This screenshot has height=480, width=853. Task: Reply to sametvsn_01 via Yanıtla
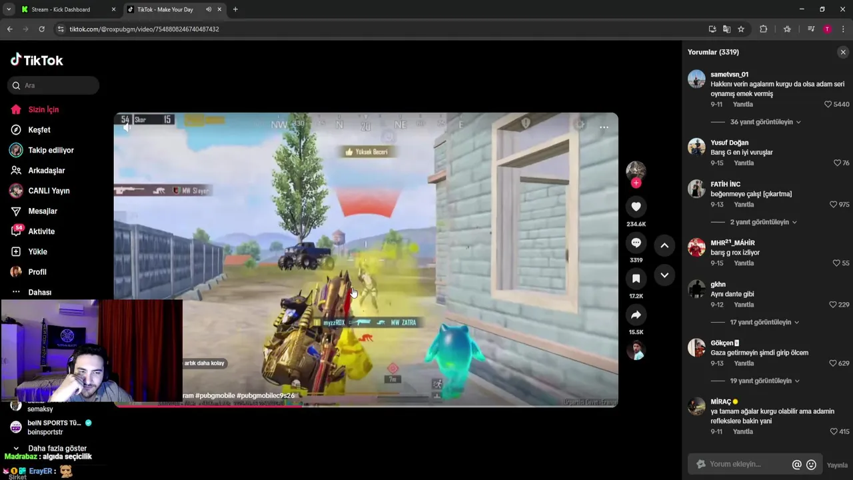click(x=743, y=105)
